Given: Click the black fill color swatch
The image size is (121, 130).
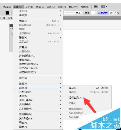Looking at the screenshot, I should (x=7, y=13).
